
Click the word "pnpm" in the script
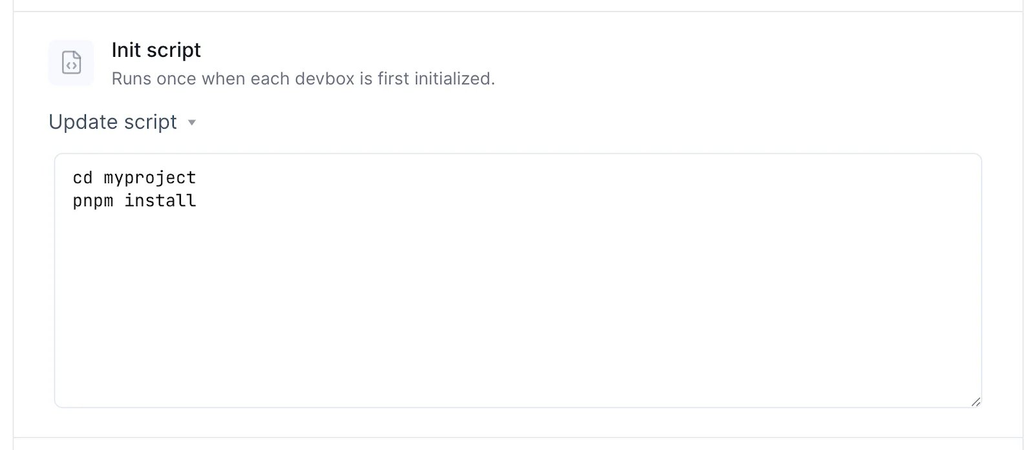(93, 201)
